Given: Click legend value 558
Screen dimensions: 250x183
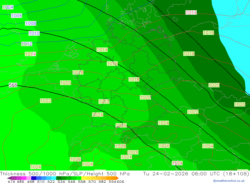Looking at the screenshot, I should 82,182.
